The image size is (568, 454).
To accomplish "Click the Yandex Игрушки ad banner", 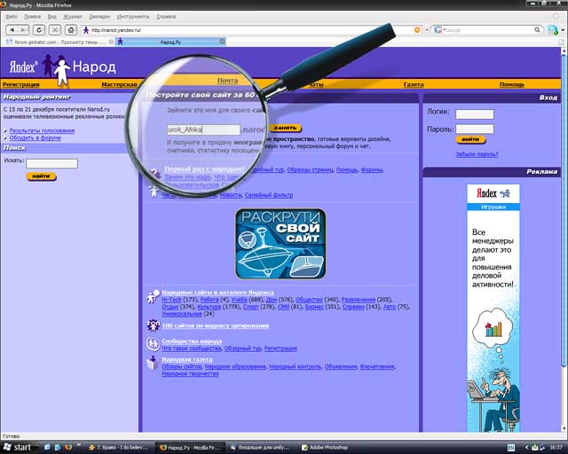I will tap(493, 308).
